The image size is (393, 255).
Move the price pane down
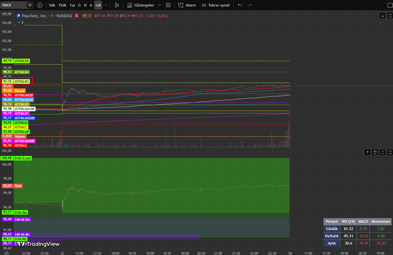(x=382, y=16)
